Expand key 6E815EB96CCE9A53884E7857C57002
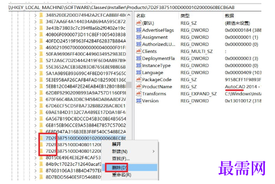The image size is (275, 184). tap(35, 125)
